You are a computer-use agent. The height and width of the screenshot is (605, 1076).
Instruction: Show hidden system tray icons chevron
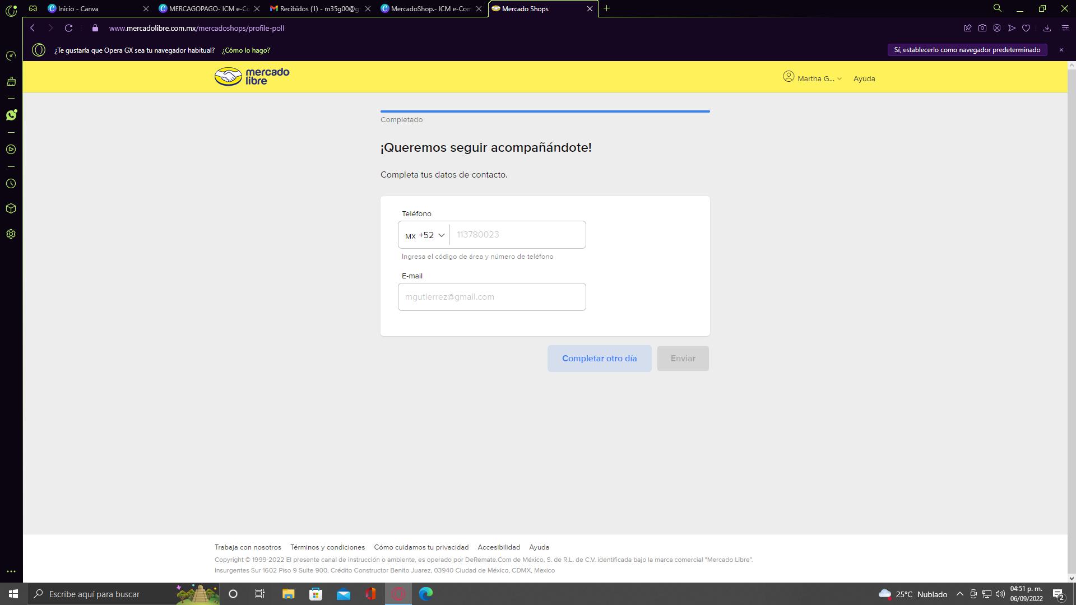959,594
